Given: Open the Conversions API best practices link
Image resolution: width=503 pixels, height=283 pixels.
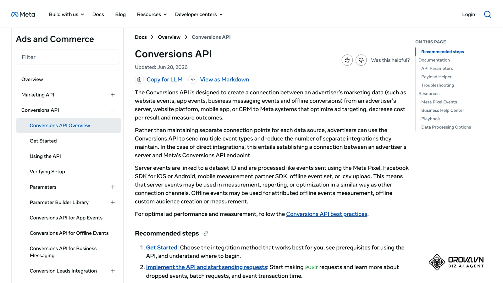Looking at the screenshot, I should [x=327, y=214].
